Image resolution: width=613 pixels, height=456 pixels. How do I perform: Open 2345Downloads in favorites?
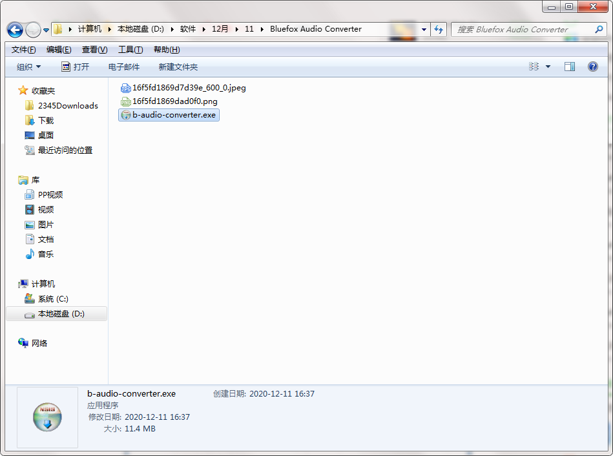[68, 105]
